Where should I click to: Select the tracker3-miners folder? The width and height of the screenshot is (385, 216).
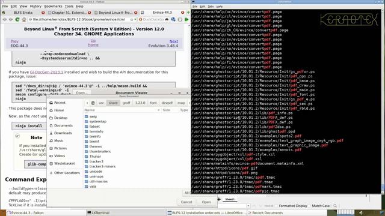[102, 166]
